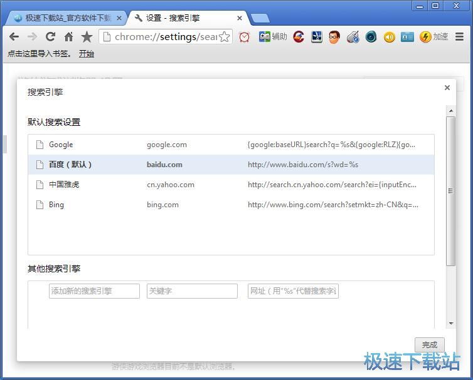Click the dialog scrollbar down arrow

(451, 324)
